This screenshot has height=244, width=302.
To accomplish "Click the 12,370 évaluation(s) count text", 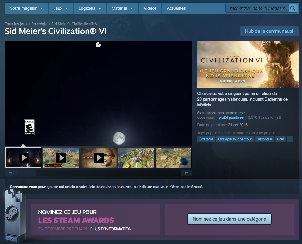I will click(263, 117).
